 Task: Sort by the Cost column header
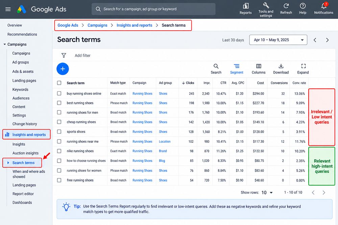[260, 83]
